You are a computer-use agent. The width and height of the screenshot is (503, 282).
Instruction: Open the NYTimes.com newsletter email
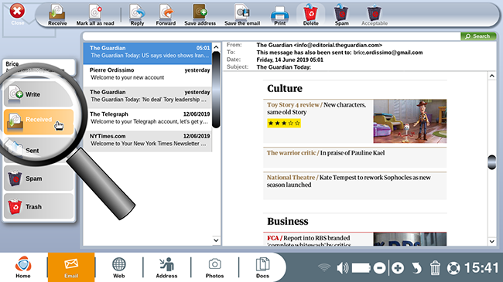147,141
